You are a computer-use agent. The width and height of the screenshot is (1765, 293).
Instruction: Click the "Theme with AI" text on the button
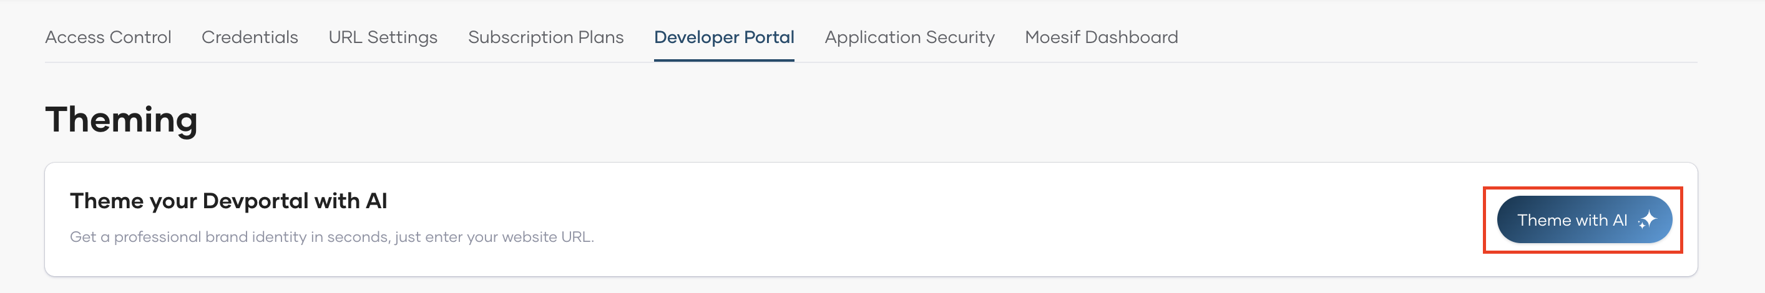point(1571,219)
